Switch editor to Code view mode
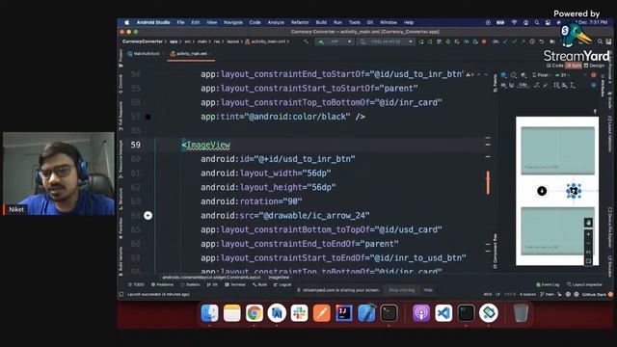 (555, 66)
